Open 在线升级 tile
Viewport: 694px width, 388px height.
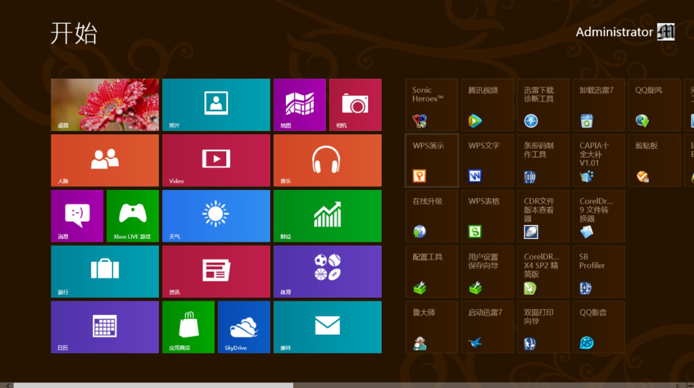pyautogui.click(x=432, y=216)
